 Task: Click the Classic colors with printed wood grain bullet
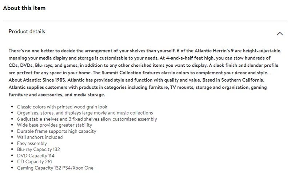(x=62, y=107)
